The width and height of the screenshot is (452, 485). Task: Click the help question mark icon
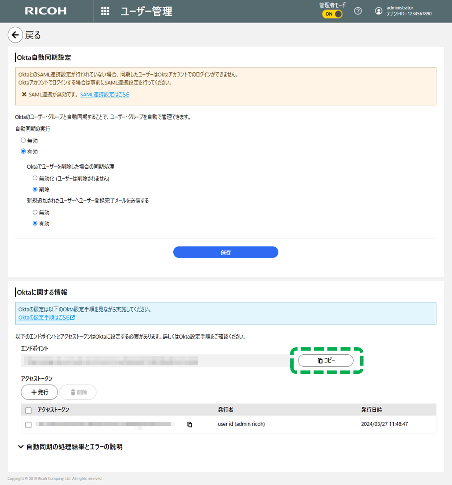[358, 11]
